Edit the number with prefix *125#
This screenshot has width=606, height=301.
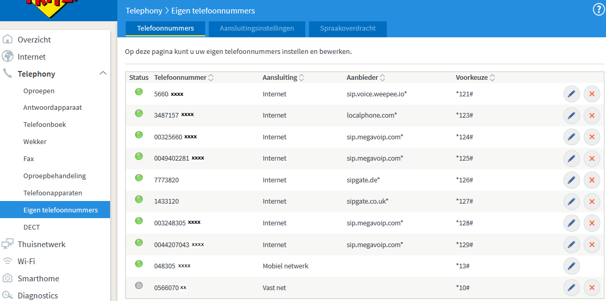click(x=571, y=159)
